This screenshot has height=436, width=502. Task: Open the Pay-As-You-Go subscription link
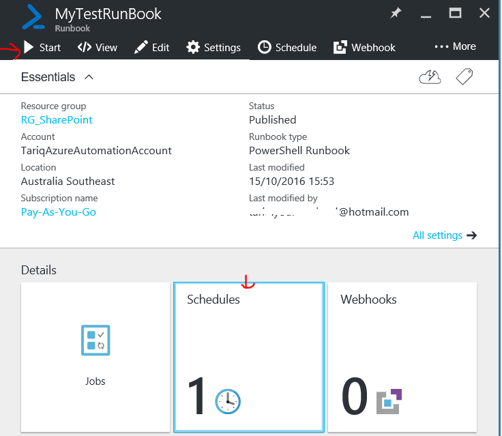point(58,212)
